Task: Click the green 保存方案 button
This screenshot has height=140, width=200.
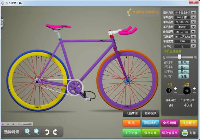Action: click(151, 133)
